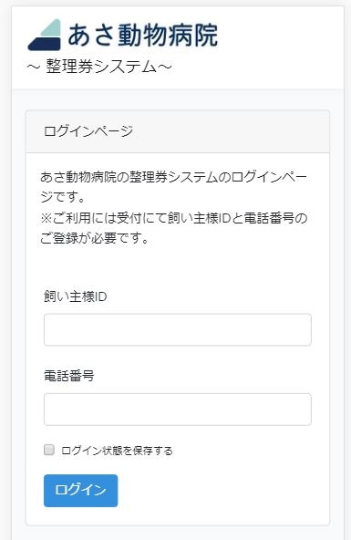Enable the ログイン状態を保存する checkbox
This screenshot has height=540, width=351.
coord(49,450)
